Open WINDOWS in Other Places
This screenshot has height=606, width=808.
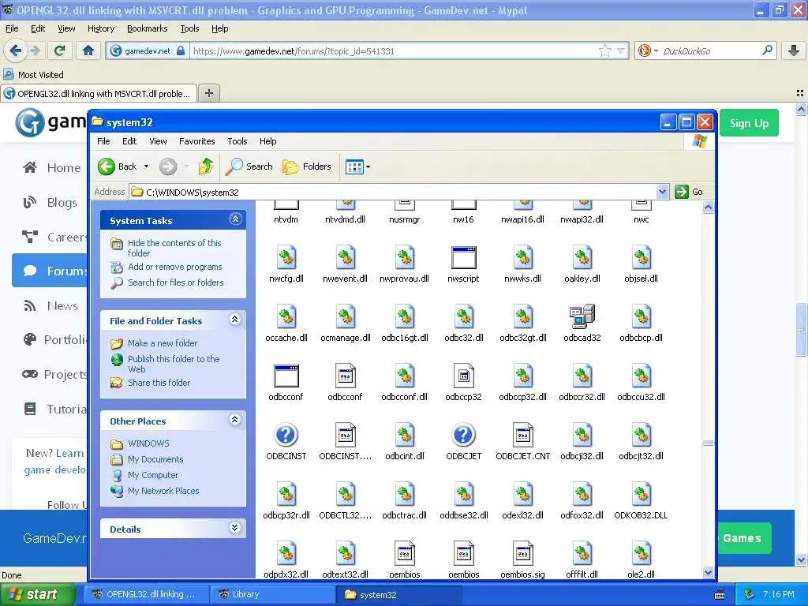[x=148, y=443]
